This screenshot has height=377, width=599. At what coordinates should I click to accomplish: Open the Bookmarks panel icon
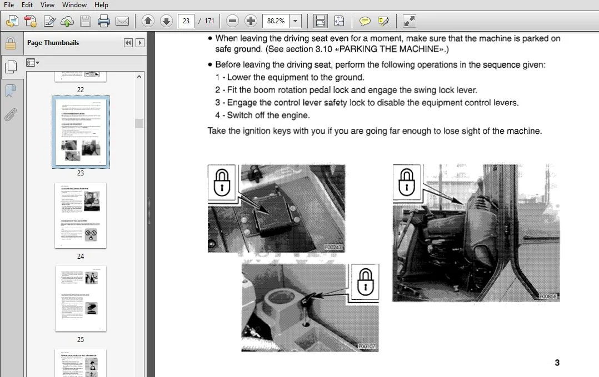(x=11, y=91)
